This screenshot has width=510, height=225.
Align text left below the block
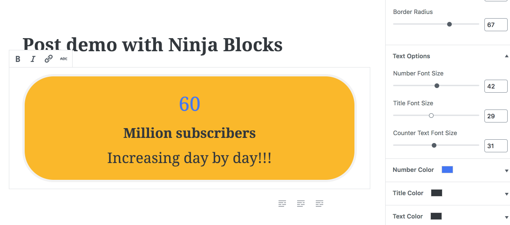click(282, 204)
